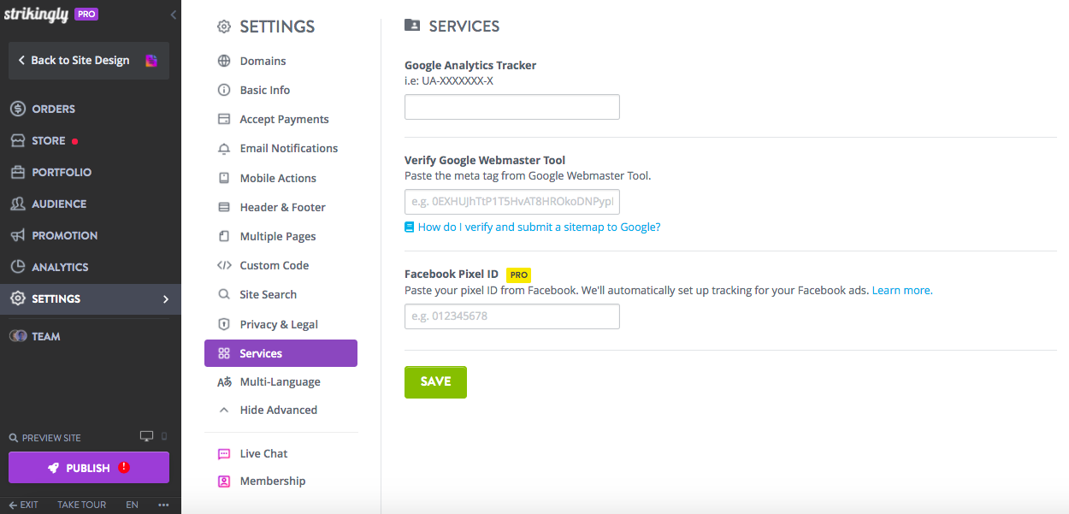
Task: Open Membership via the person icon
Action: pos(224,481)
